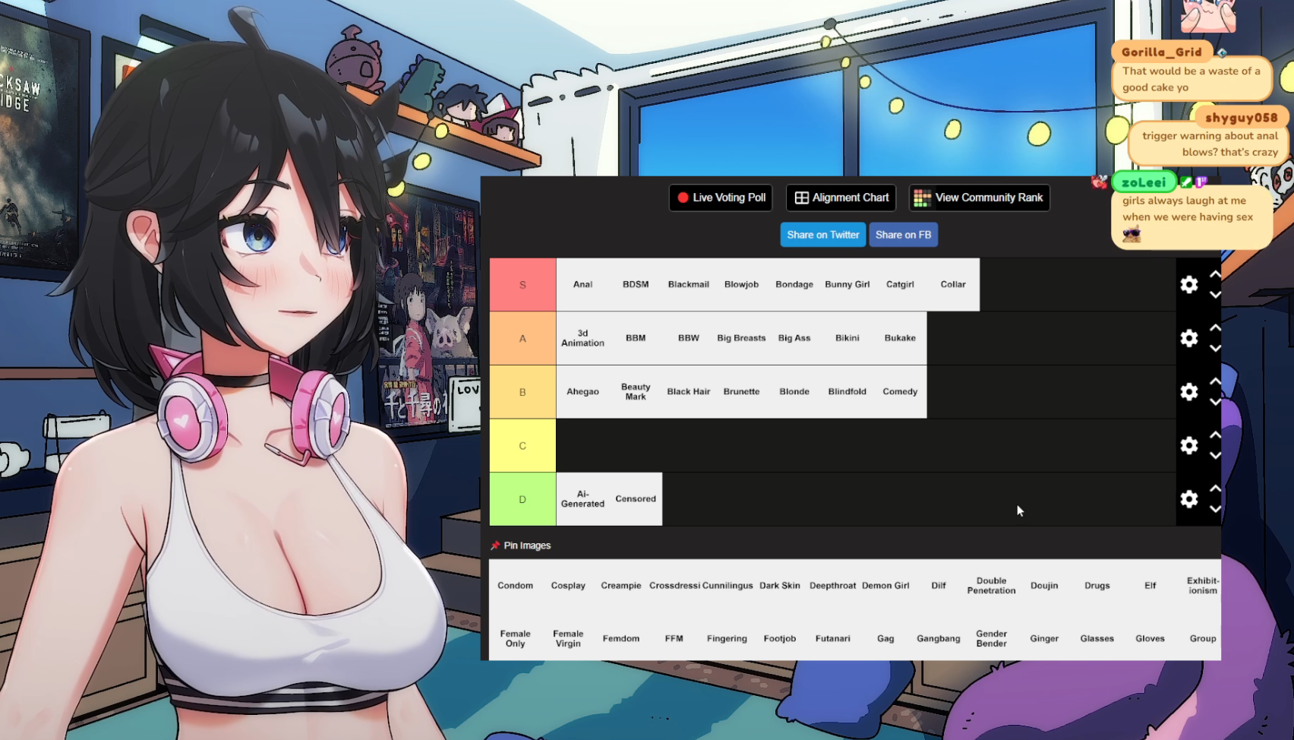
Task: Move A tier row down with arrow
Action: pyautogui.click(x=1215, y=348)
